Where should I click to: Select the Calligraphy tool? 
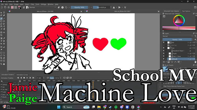[4, 15]
